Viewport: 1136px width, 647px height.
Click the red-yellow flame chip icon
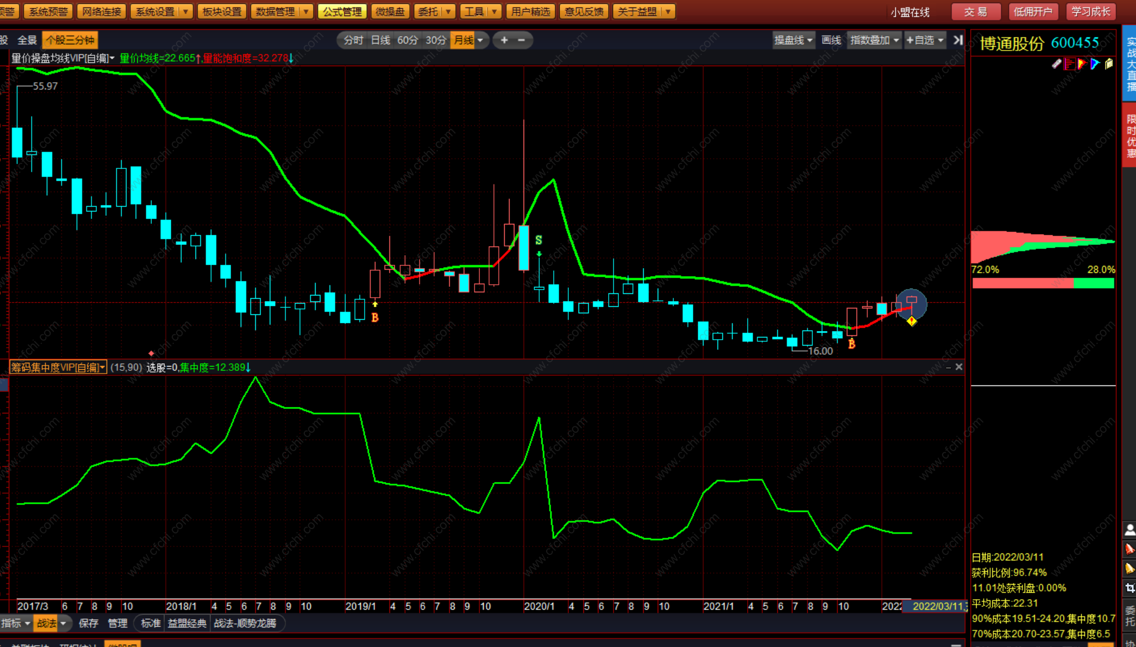(x=1082, y=64)
